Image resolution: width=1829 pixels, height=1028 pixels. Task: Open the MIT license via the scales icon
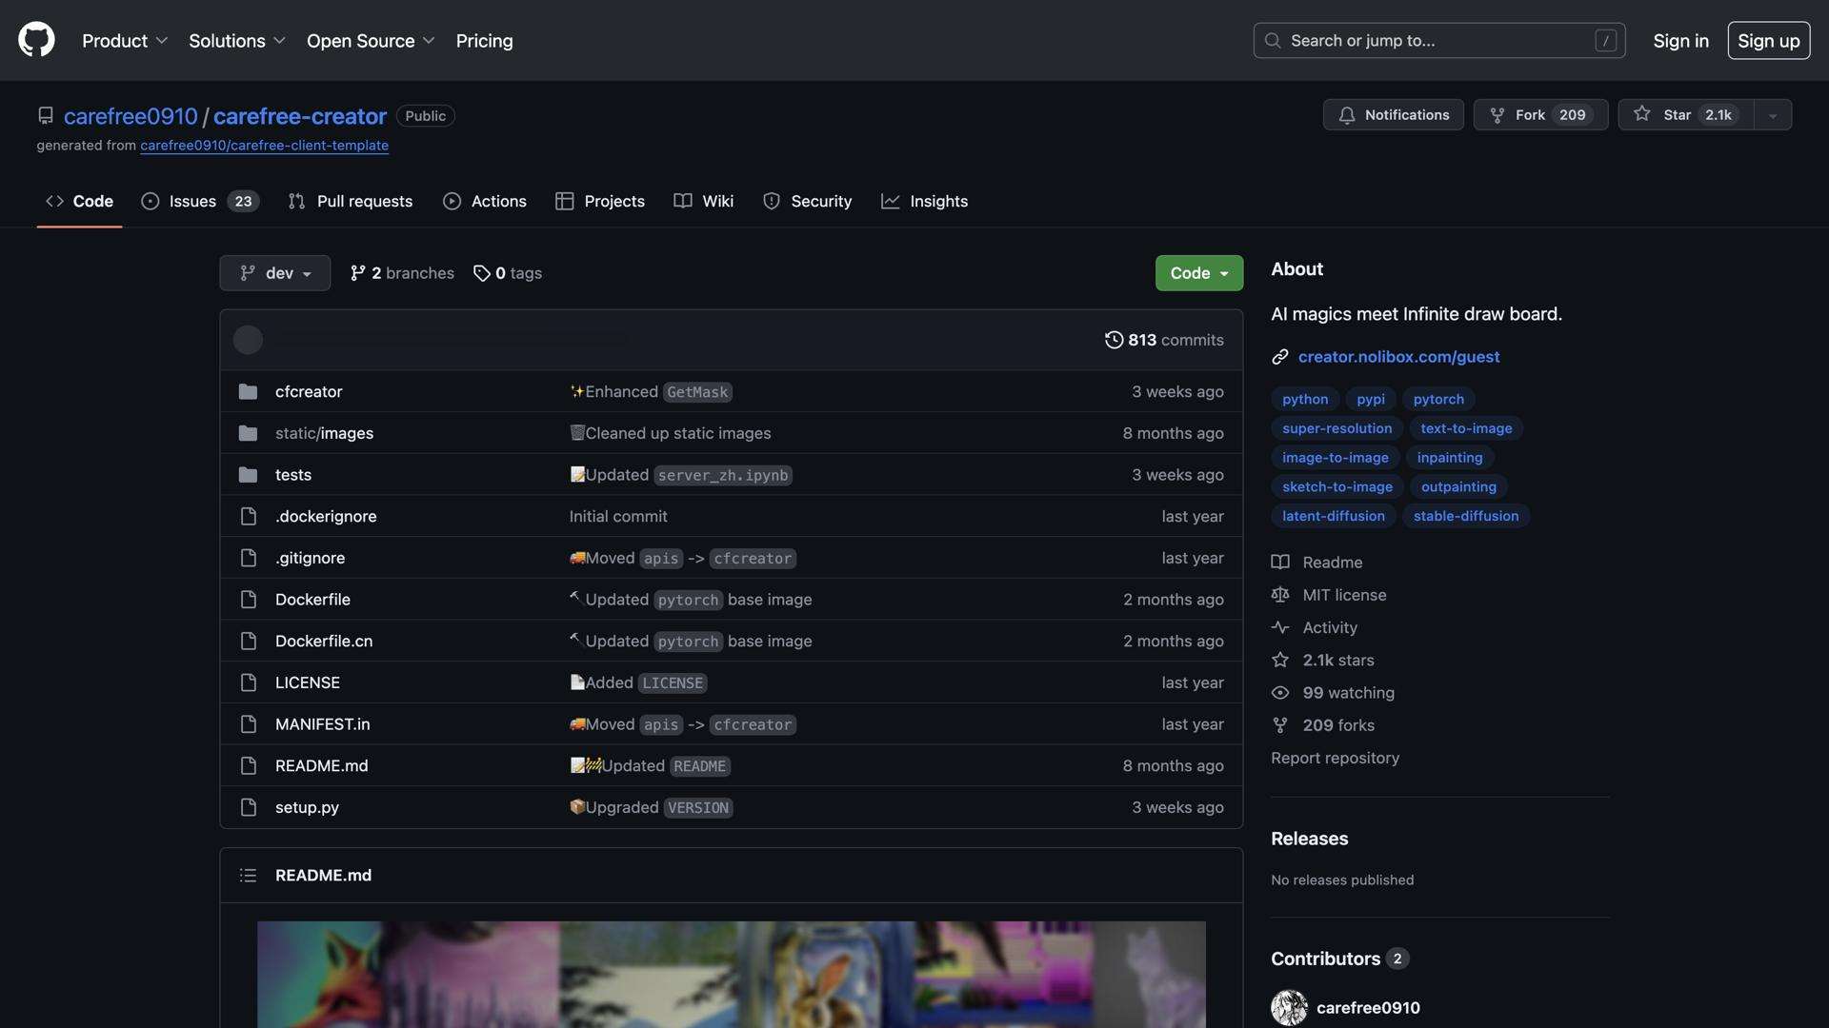pyautogui.click(x=1280, y=594)
